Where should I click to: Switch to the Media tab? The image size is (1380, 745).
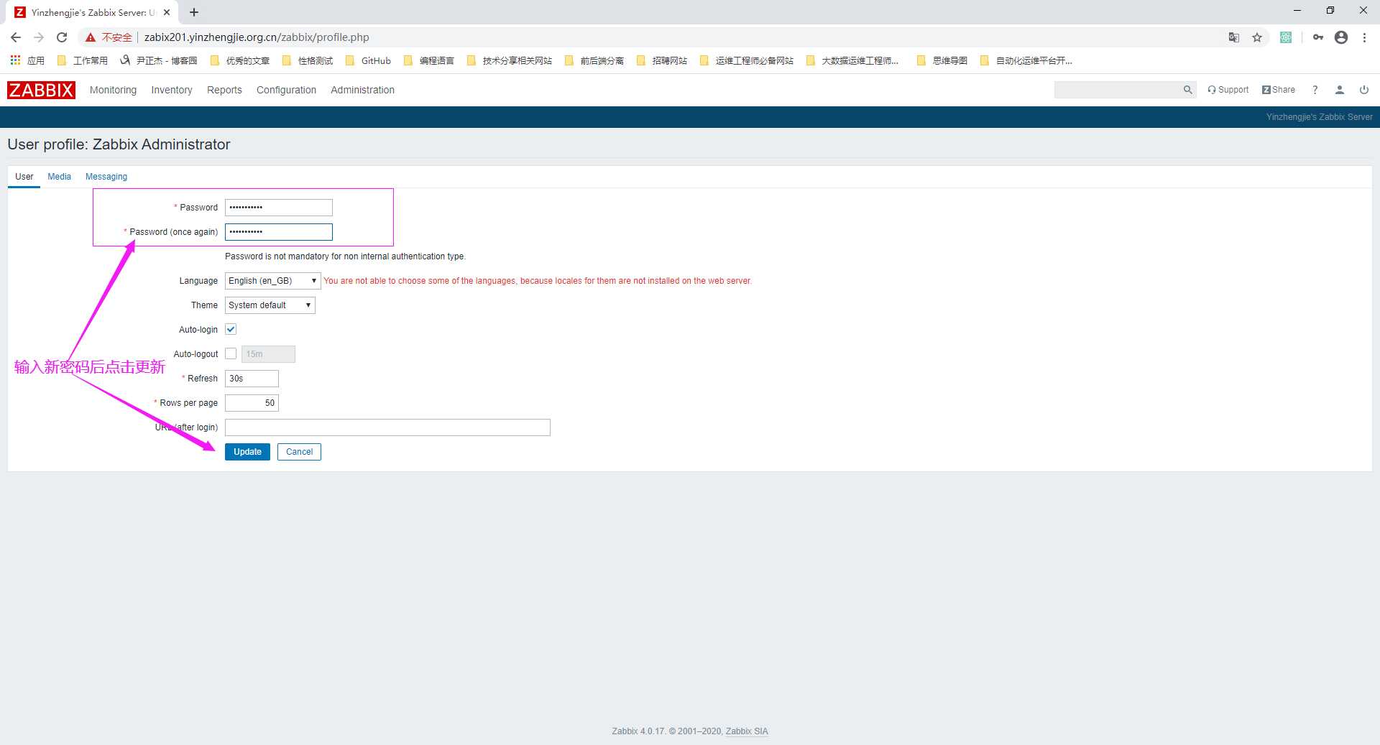pyautogui.click(x=59, y=177)
